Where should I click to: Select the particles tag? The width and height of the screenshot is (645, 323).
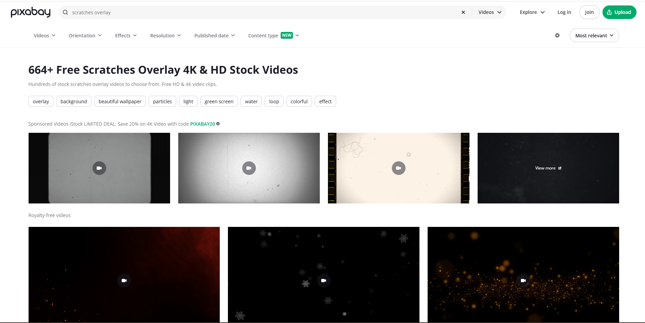pyautogui.click(x=163, y=101)
